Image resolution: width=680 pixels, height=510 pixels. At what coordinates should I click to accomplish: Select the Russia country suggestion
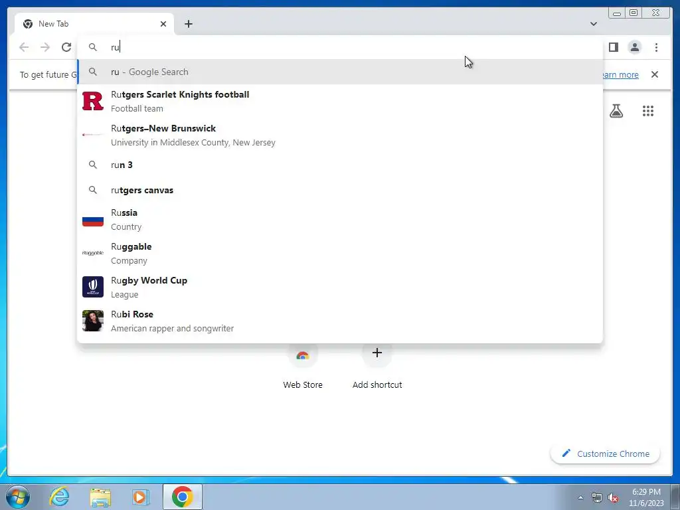tap(340, 219)
